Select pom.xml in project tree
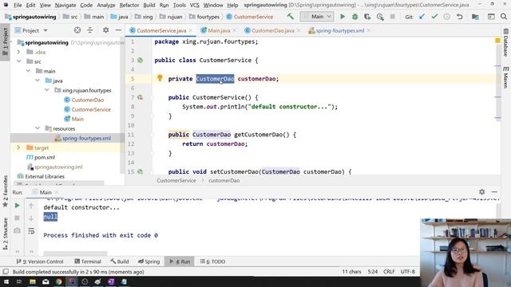 (x=45, y=157)
